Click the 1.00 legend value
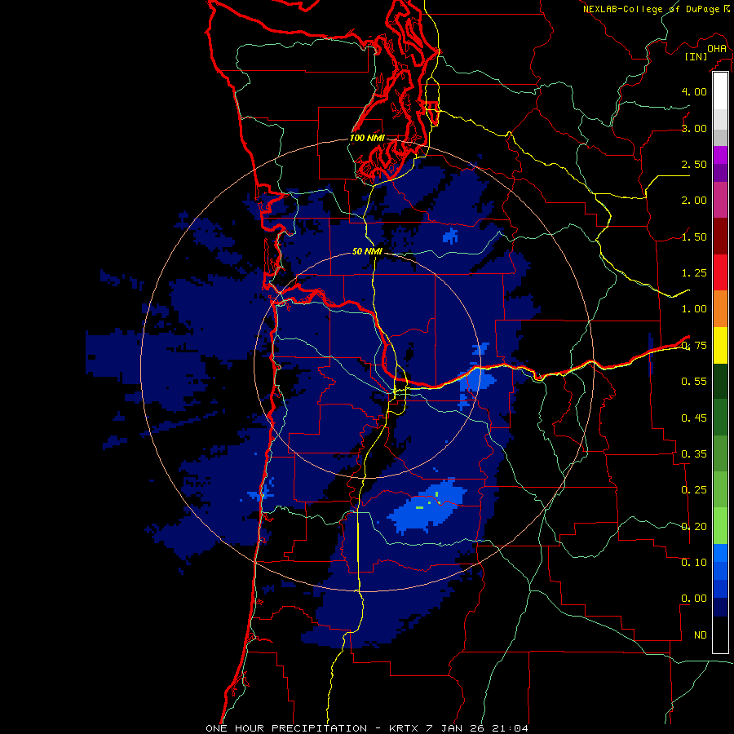Viewport: 734px width, 734px height. coord(694,309)
